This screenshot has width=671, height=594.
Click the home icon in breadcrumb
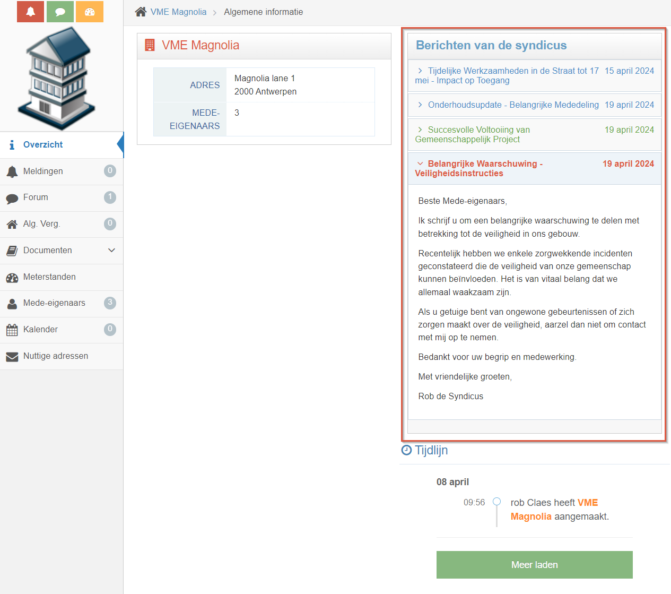pos(141,12)
